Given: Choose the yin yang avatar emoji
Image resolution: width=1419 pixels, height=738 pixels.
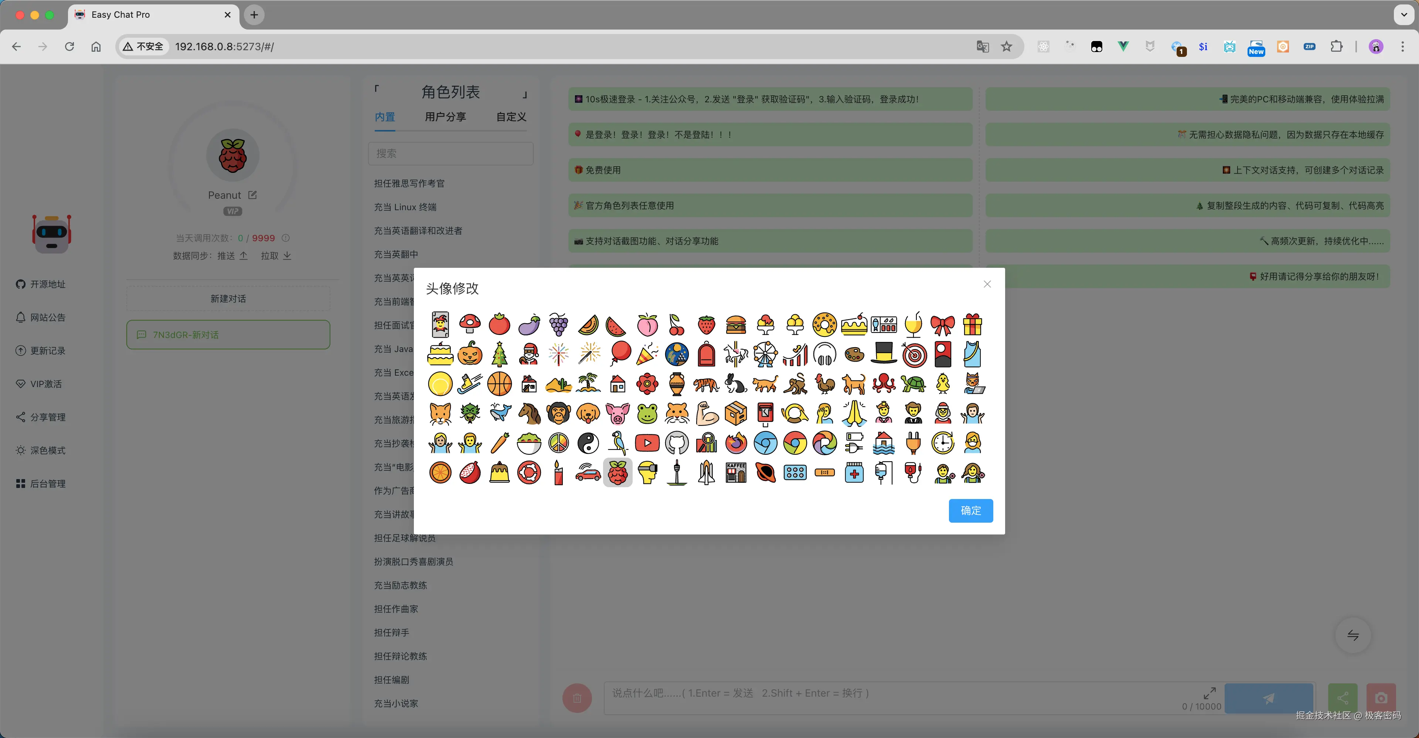Looking at the screenshot, I should pyautogui.click(x=588, y=443).
